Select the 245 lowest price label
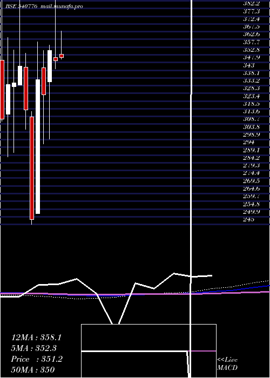The height and width of the screenshot is (378, 270). (249, 220)
